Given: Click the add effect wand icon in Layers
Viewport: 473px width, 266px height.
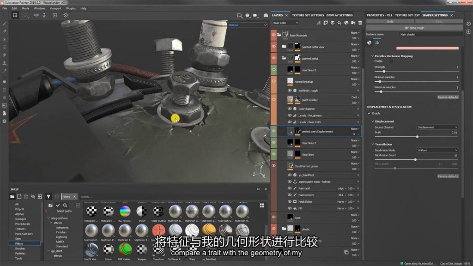Looking at the screenshot, I should tap(319, 23).
